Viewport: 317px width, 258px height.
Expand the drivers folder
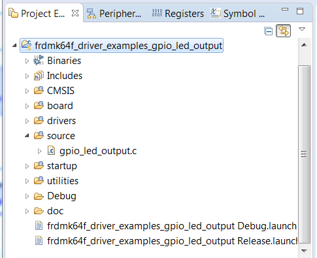[27, 121]
